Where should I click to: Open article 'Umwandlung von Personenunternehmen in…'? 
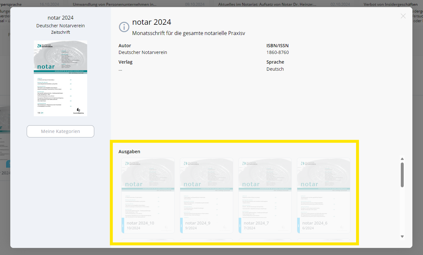click(115, 4)
